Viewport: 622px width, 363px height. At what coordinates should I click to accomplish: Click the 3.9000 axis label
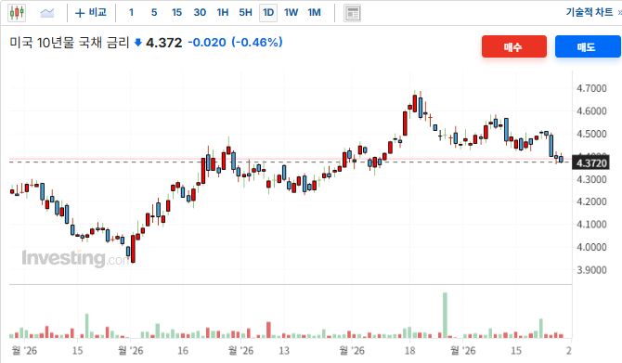point(591,270)
